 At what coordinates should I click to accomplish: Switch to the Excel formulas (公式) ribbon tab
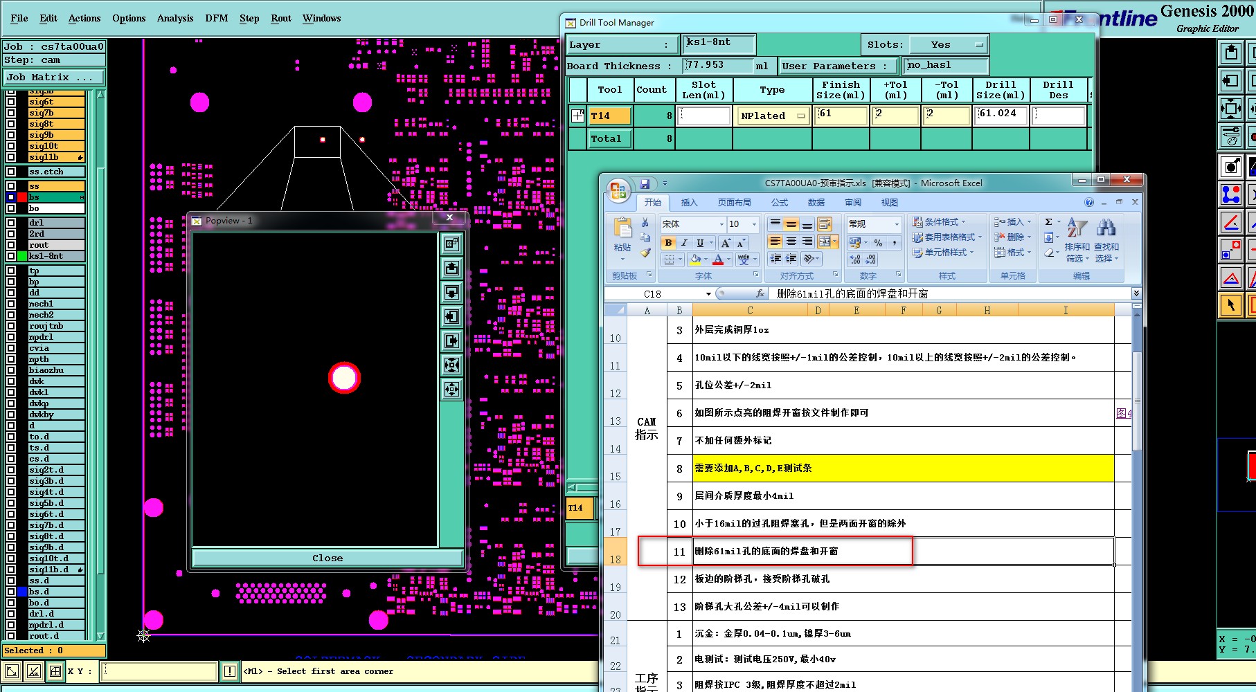[x=780, y=203]
